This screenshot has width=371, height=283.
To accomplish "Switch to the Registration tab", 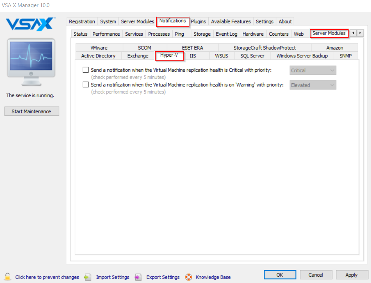I will click(82, 21).
